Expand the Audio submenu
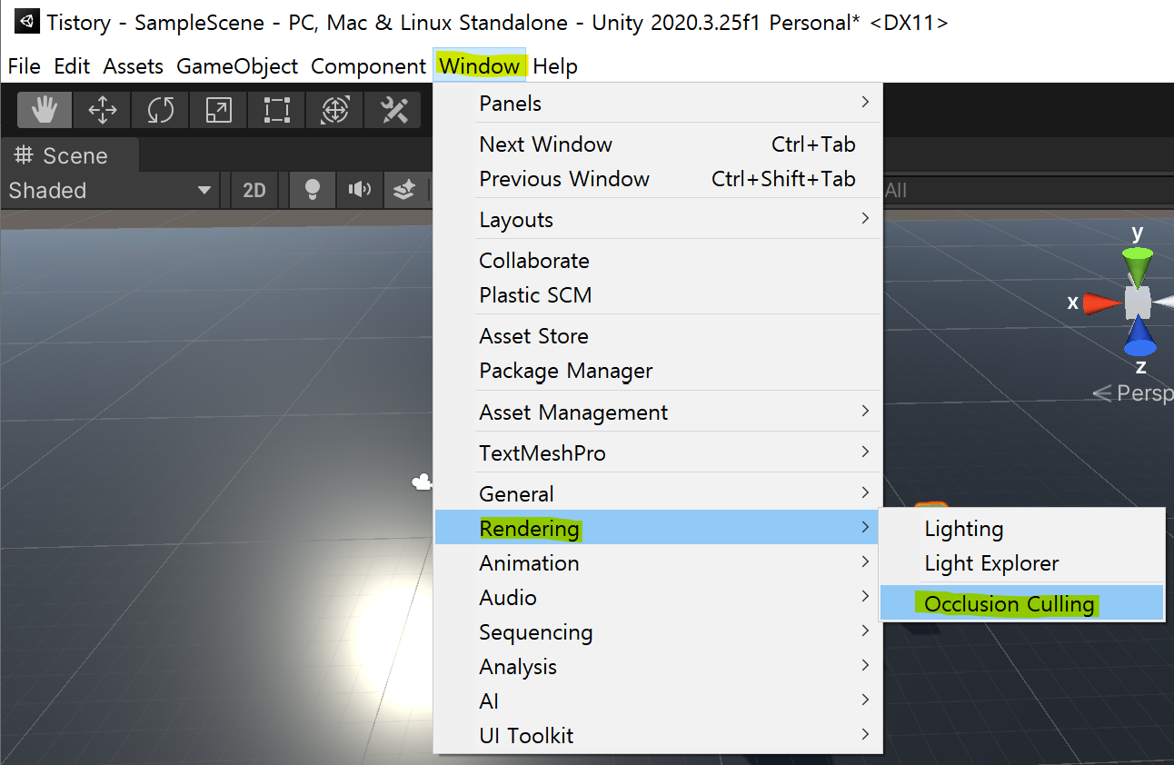 tap(658, 598)
